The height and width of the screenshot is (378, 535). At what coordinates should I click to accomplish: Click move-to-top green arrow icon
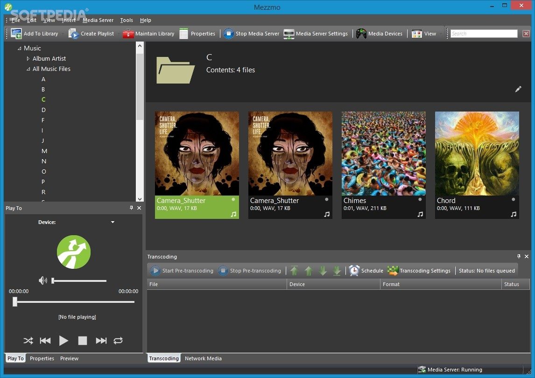(294, 271)
